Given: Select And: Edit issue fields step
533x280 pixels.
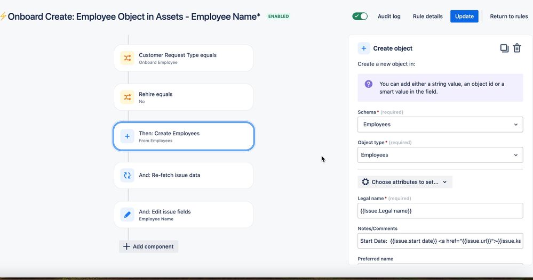Looking at the screenshot, I should coord(184,215).
